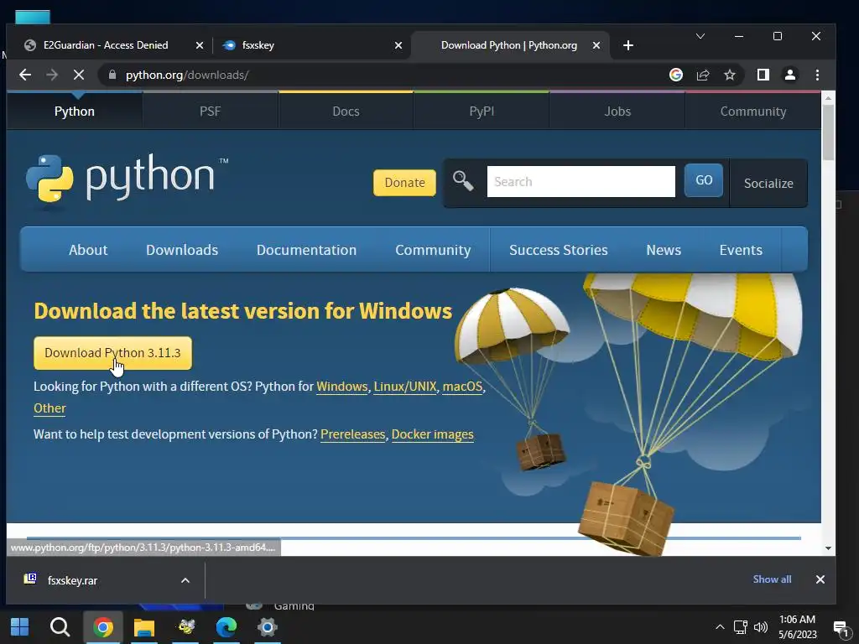Select the Jobs top navigation item
859x644 pixels.
[617, 112]
